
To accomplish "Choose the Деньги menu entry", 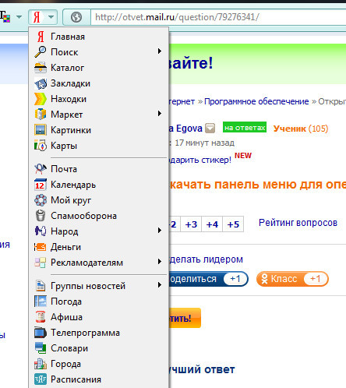I will [99, 247].
